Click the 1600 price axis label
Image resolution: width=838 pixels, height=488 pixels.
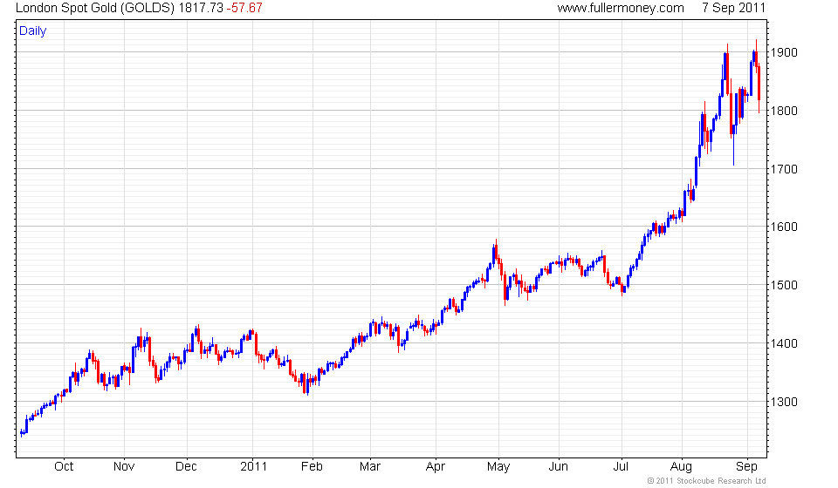point(784,227)
